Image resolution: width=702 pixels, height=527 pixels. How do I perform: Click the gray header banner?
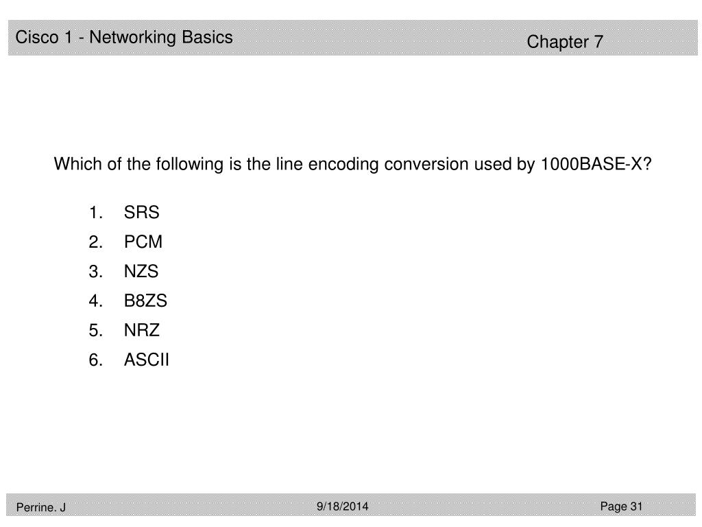pos(353,38)
